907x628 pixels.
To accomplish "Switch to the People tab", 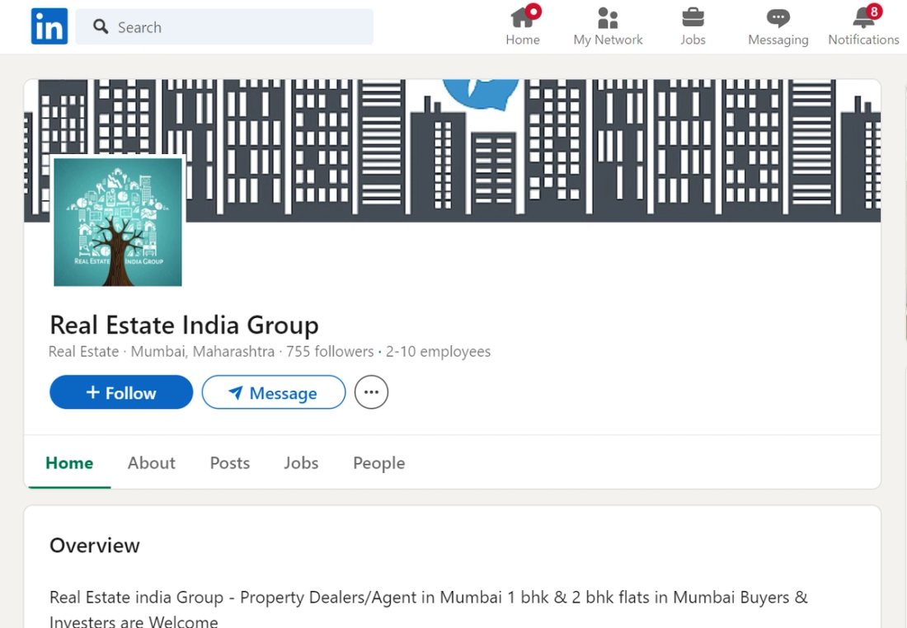I will point(379,463).
